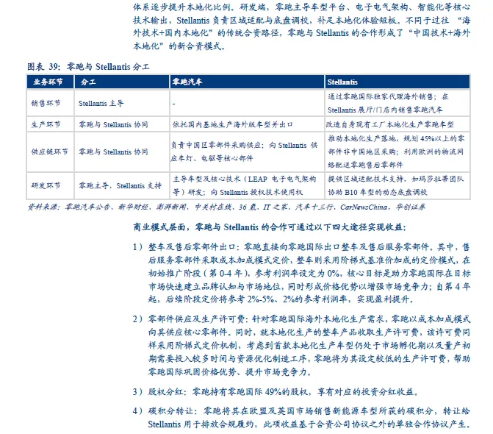Click list item '4) 碳积分转让'
The width and height of the screenshot is (493, 434).
[x=302, y=418]
